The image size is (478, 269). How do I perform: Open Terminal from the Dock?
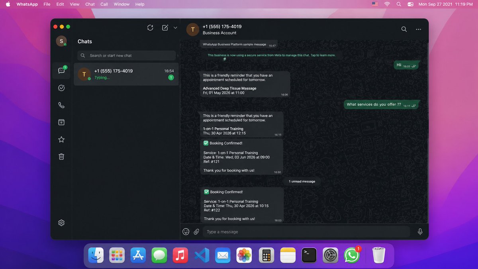click(x=309, y=255)
